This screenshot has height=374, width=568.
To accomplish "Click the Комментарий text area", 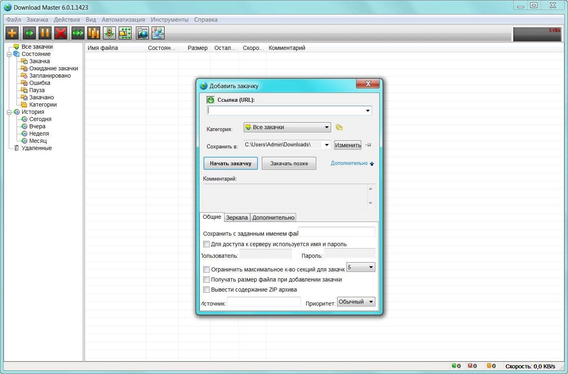I will pyautogui.click(x=285, y=196).
